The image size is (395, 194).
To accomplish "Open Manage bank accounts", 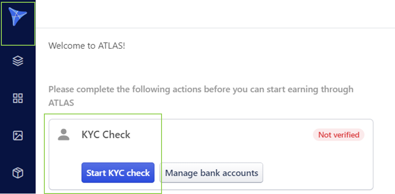I will (211, 173).
